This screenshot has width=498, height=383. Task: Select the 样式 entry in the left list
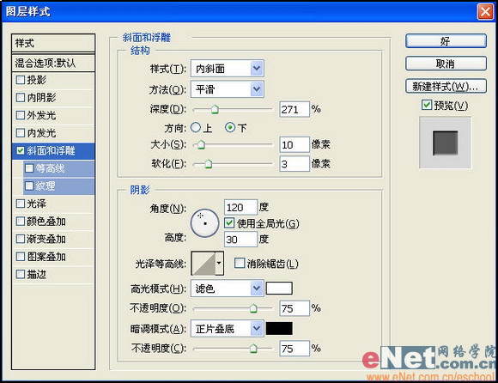(x=53, y=43)
